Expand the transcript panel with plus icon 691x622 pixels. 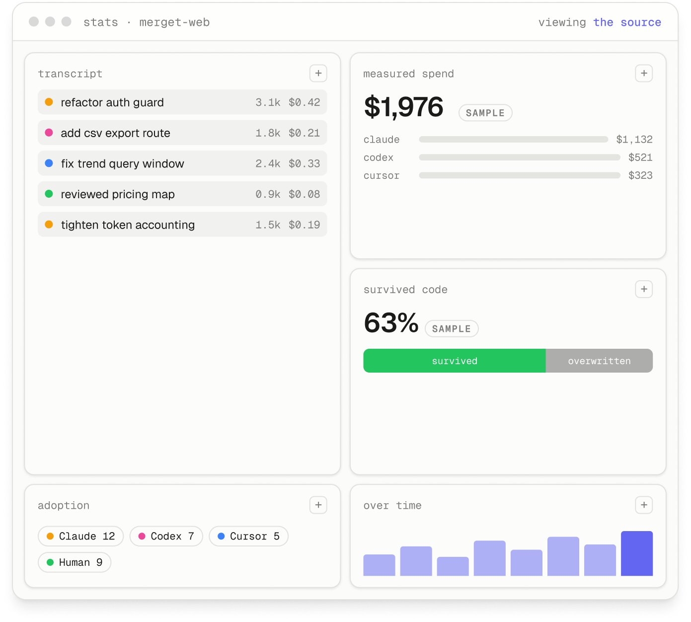(318, 74)
